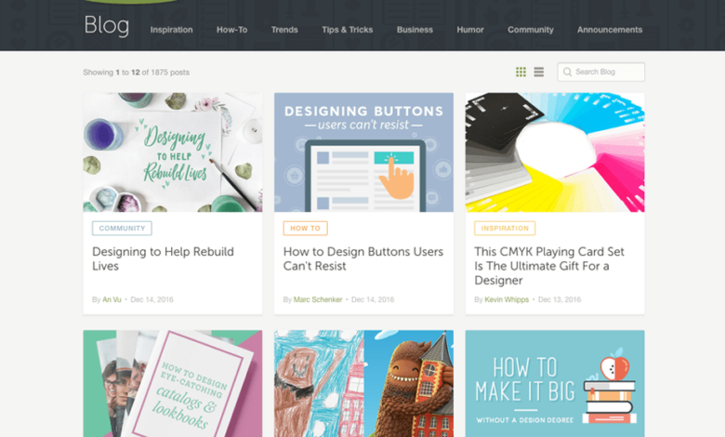View the Announcements section
Image resolution: width=725 pixels, height=437 pixels.
click(609, 30)
